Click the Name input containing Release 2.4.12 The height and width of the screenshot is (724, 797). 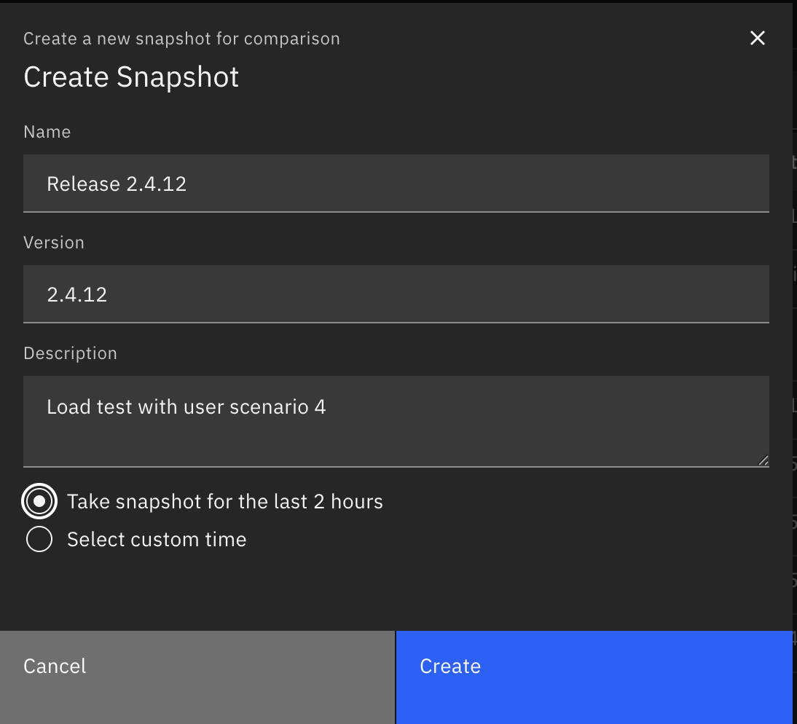(x=396, y=183)
